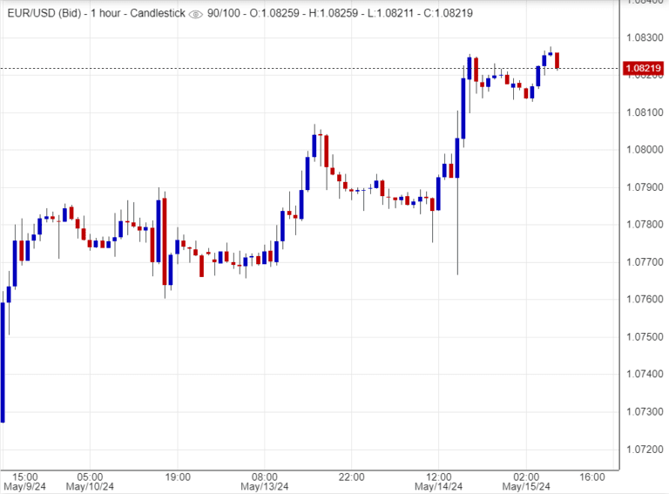The width and height of the screenshot is (669, 494).
Task: Click the 1.07200 price axis label
Action: 643,450
